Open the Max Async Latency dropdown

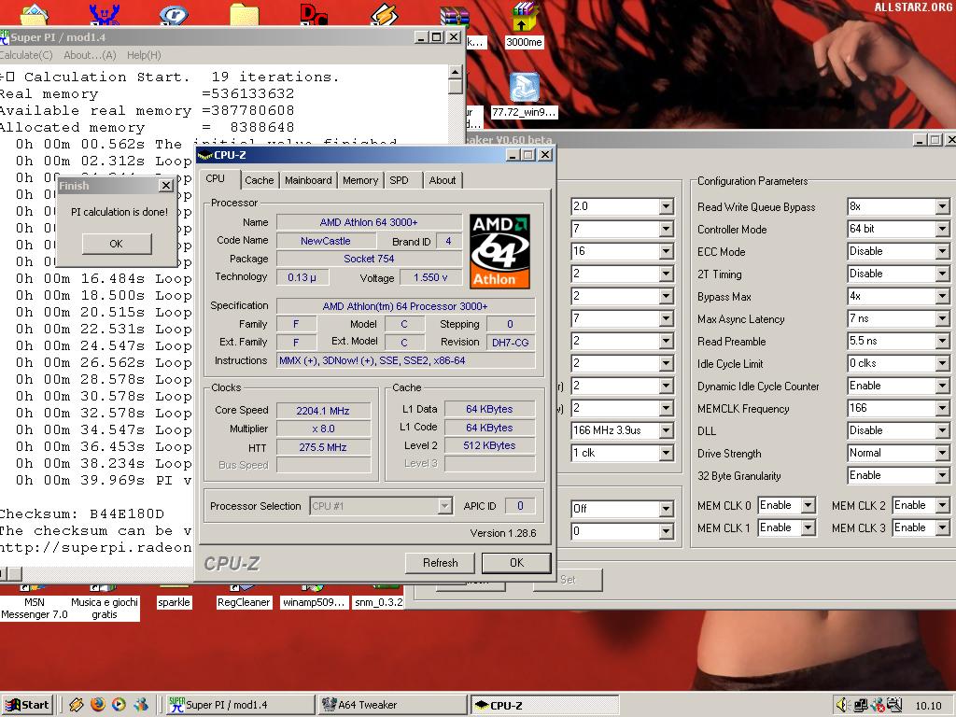pos(942,319)
